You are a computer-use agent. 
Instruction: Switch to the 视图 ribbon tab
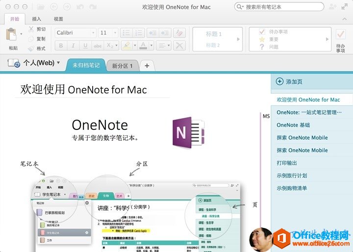pos(58,19)
